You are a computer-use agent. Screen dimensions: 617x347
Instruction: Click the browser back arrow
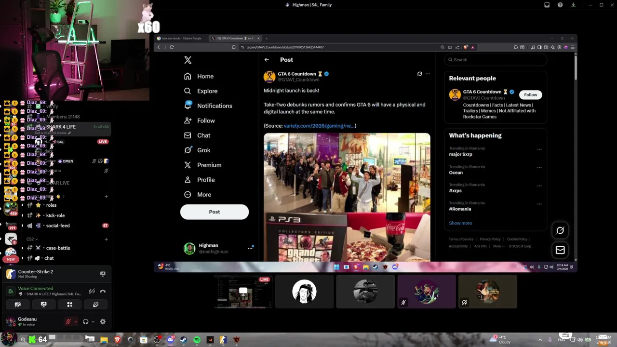(x=159, y=47)
